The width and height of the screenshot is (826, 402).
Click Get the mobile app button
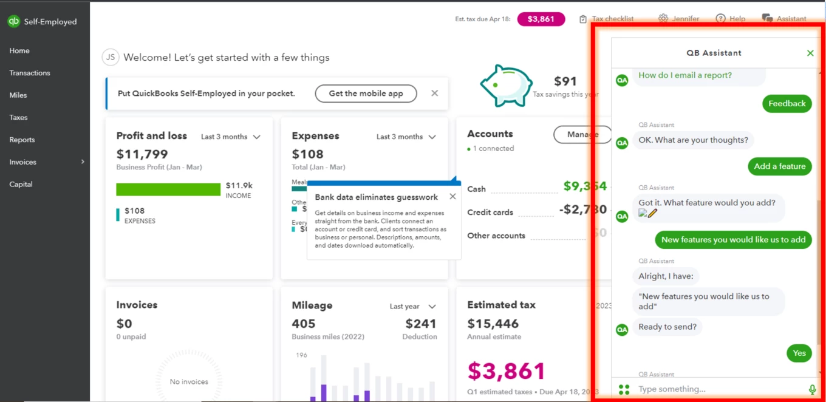[366, 94]
